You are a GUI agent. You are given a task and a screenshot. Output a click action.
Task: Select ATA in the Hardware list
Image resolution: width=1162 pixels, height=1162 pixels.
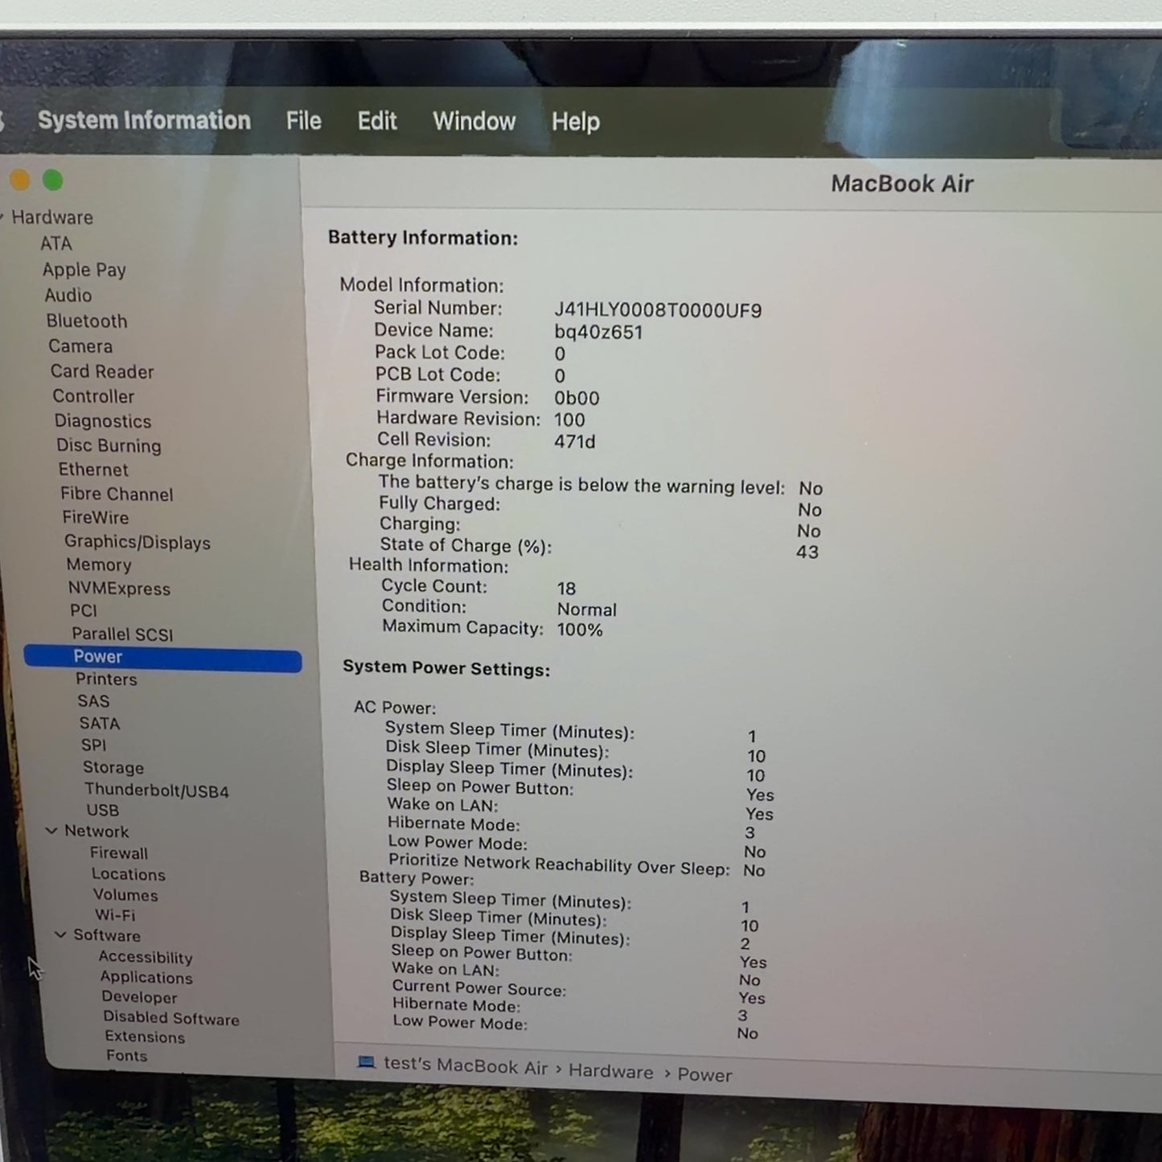[56, 243]
